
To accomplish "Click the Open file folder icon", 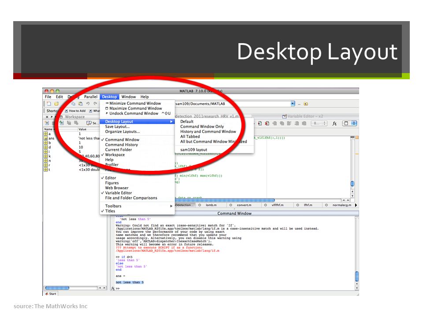I will (x=56, y=103).
